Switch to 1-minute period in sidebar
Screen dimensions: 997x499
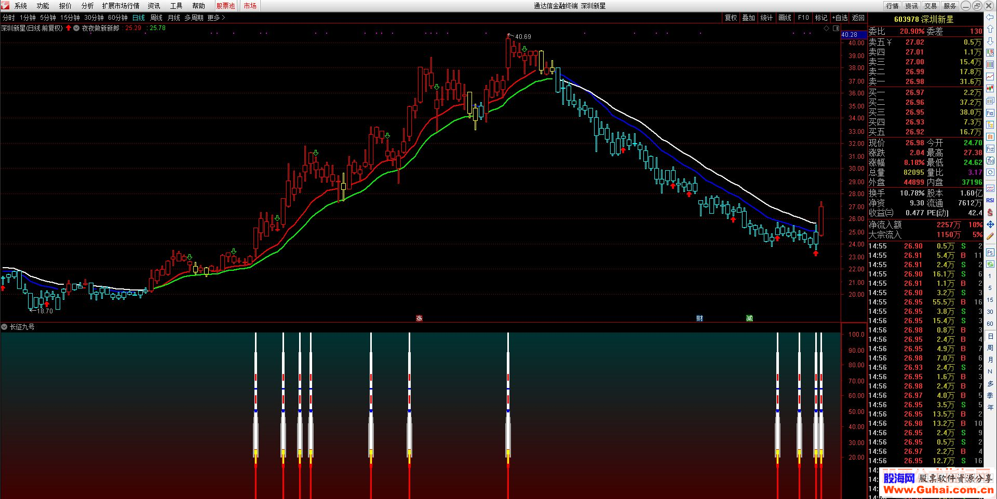click(990, 276)
